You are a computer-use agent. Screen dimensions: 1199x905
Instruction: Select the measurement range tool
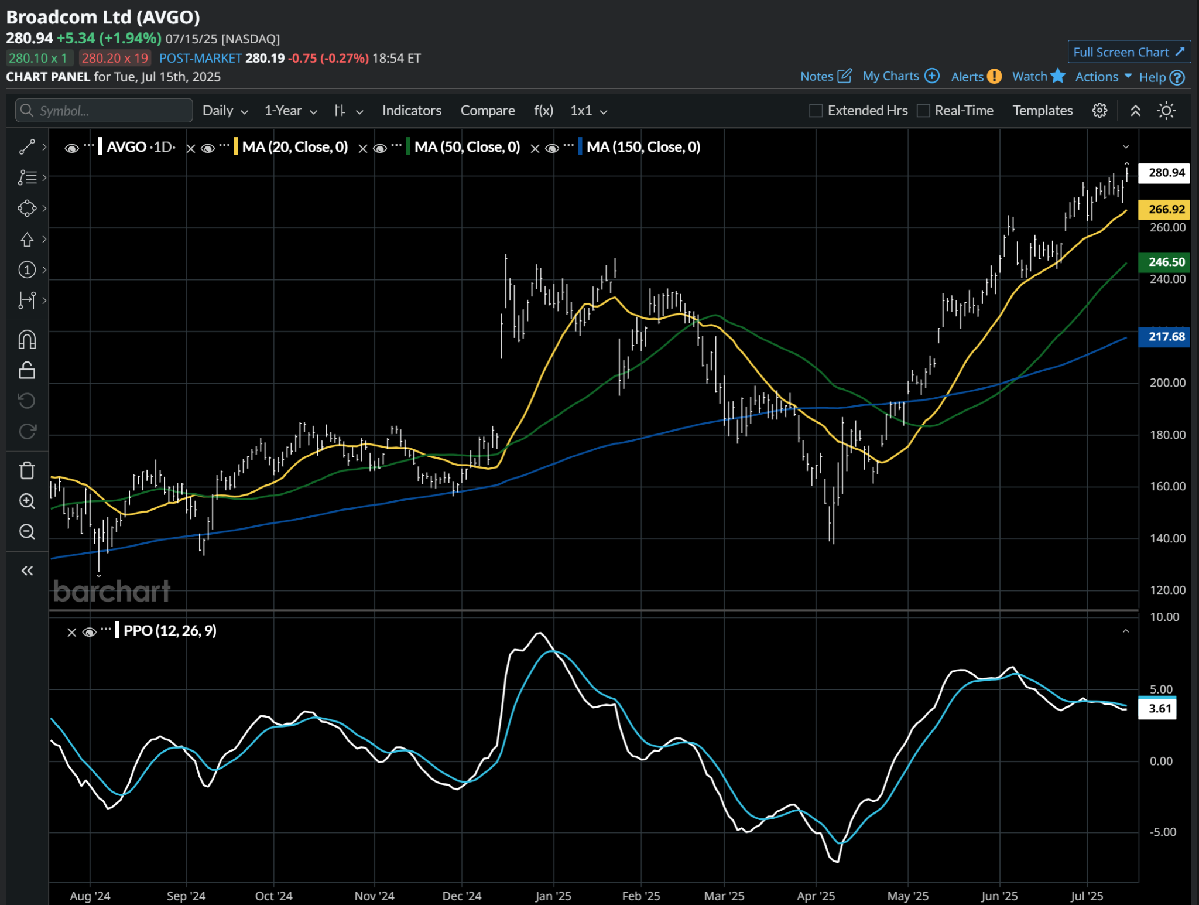[x=27, y=300]
